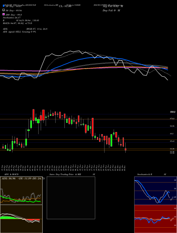177x233 pixels.
Task: Click the last red candlestick on the chart
Action: click(126, 149)
